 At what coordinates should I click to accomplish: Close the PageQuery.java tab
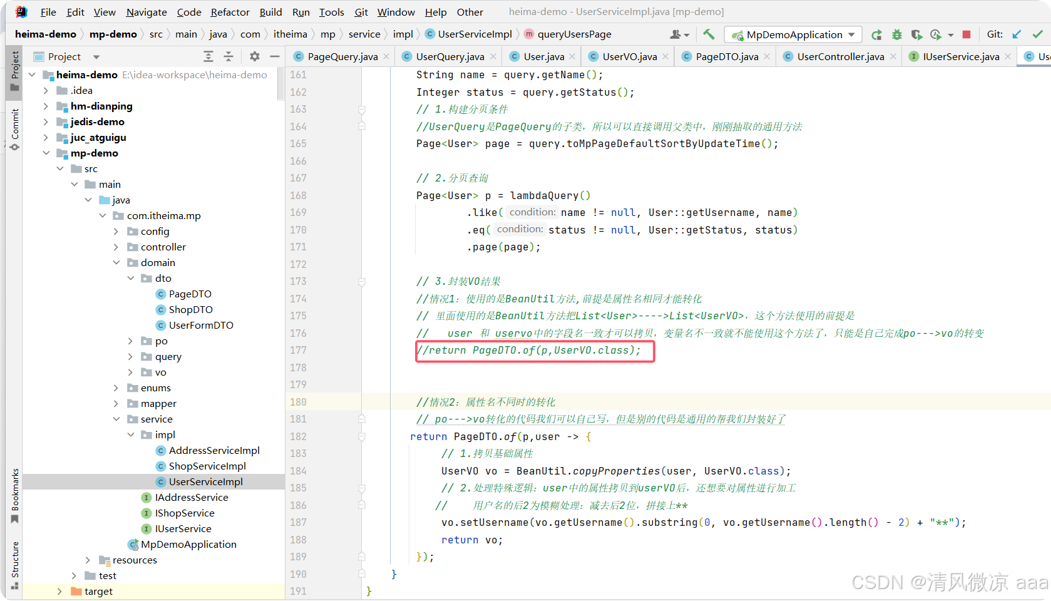[x=386, y=56]
